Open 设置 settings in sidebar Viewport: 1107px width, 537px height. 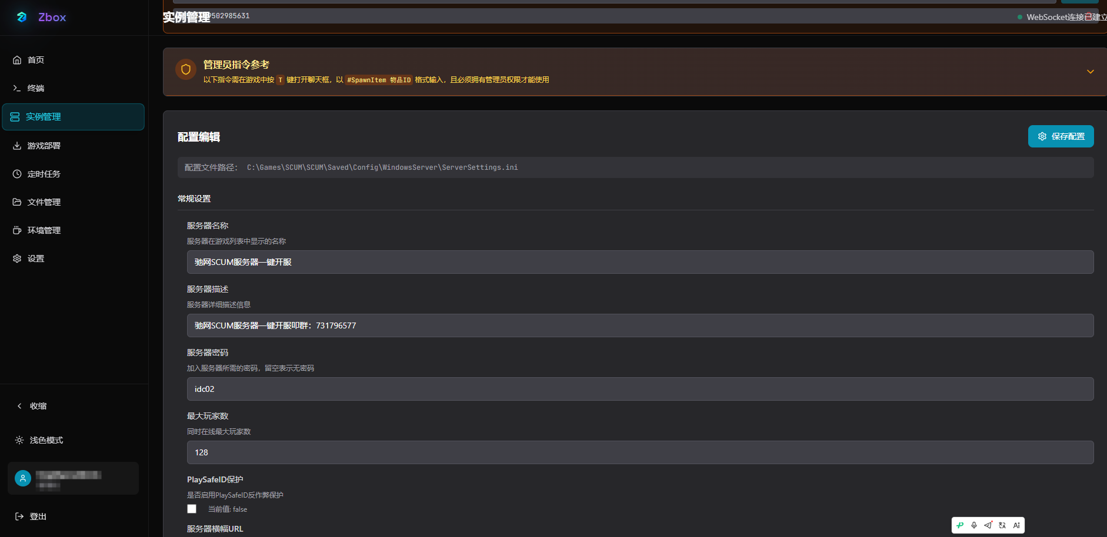coord(29,259)
